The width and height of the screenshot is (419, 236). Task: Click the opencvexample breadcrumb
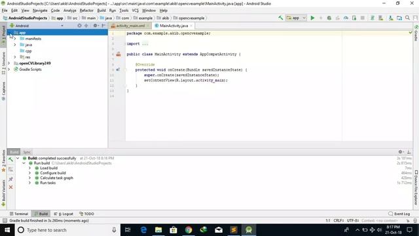(x=189, y=18)
